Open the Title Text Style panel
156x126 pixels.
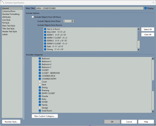(8, 29)
